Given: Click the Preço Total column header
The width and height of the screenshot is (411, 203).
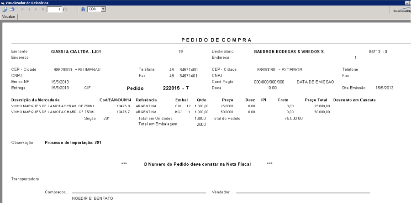Looking at the screenshot, I should [316, 100].
